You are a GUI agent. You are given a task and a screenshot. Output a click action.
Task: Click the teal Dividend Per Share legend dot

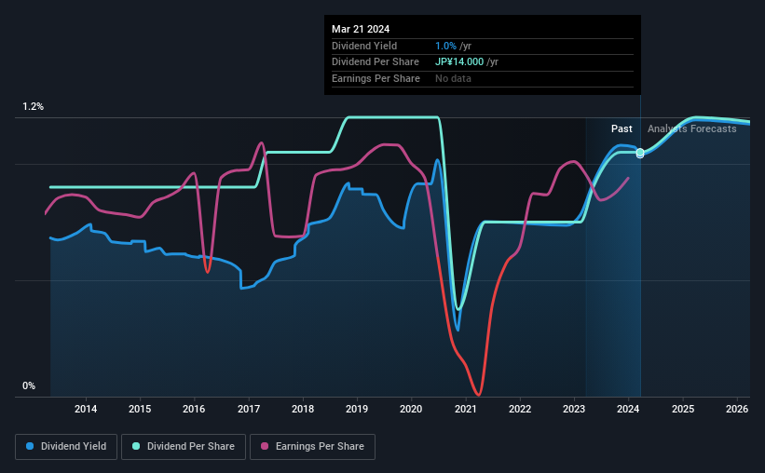pos(136,446)
